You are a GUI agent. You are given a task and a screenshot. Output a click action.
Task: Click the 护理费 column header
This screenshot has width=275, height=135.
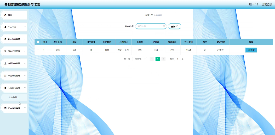tap(156, 42)
